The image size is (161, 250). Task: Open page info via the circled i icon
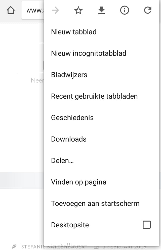click(125, 10)
